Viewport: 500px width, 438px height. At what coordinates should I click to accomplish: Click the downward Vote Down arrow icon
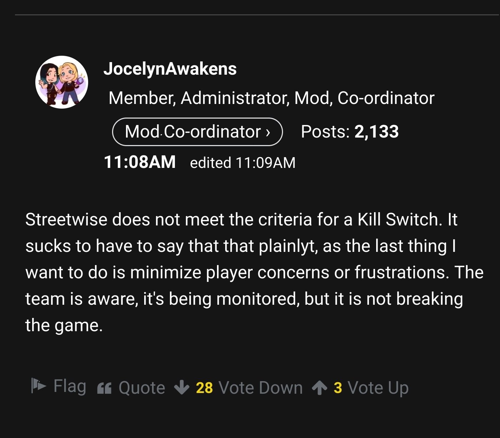(182, 387)
